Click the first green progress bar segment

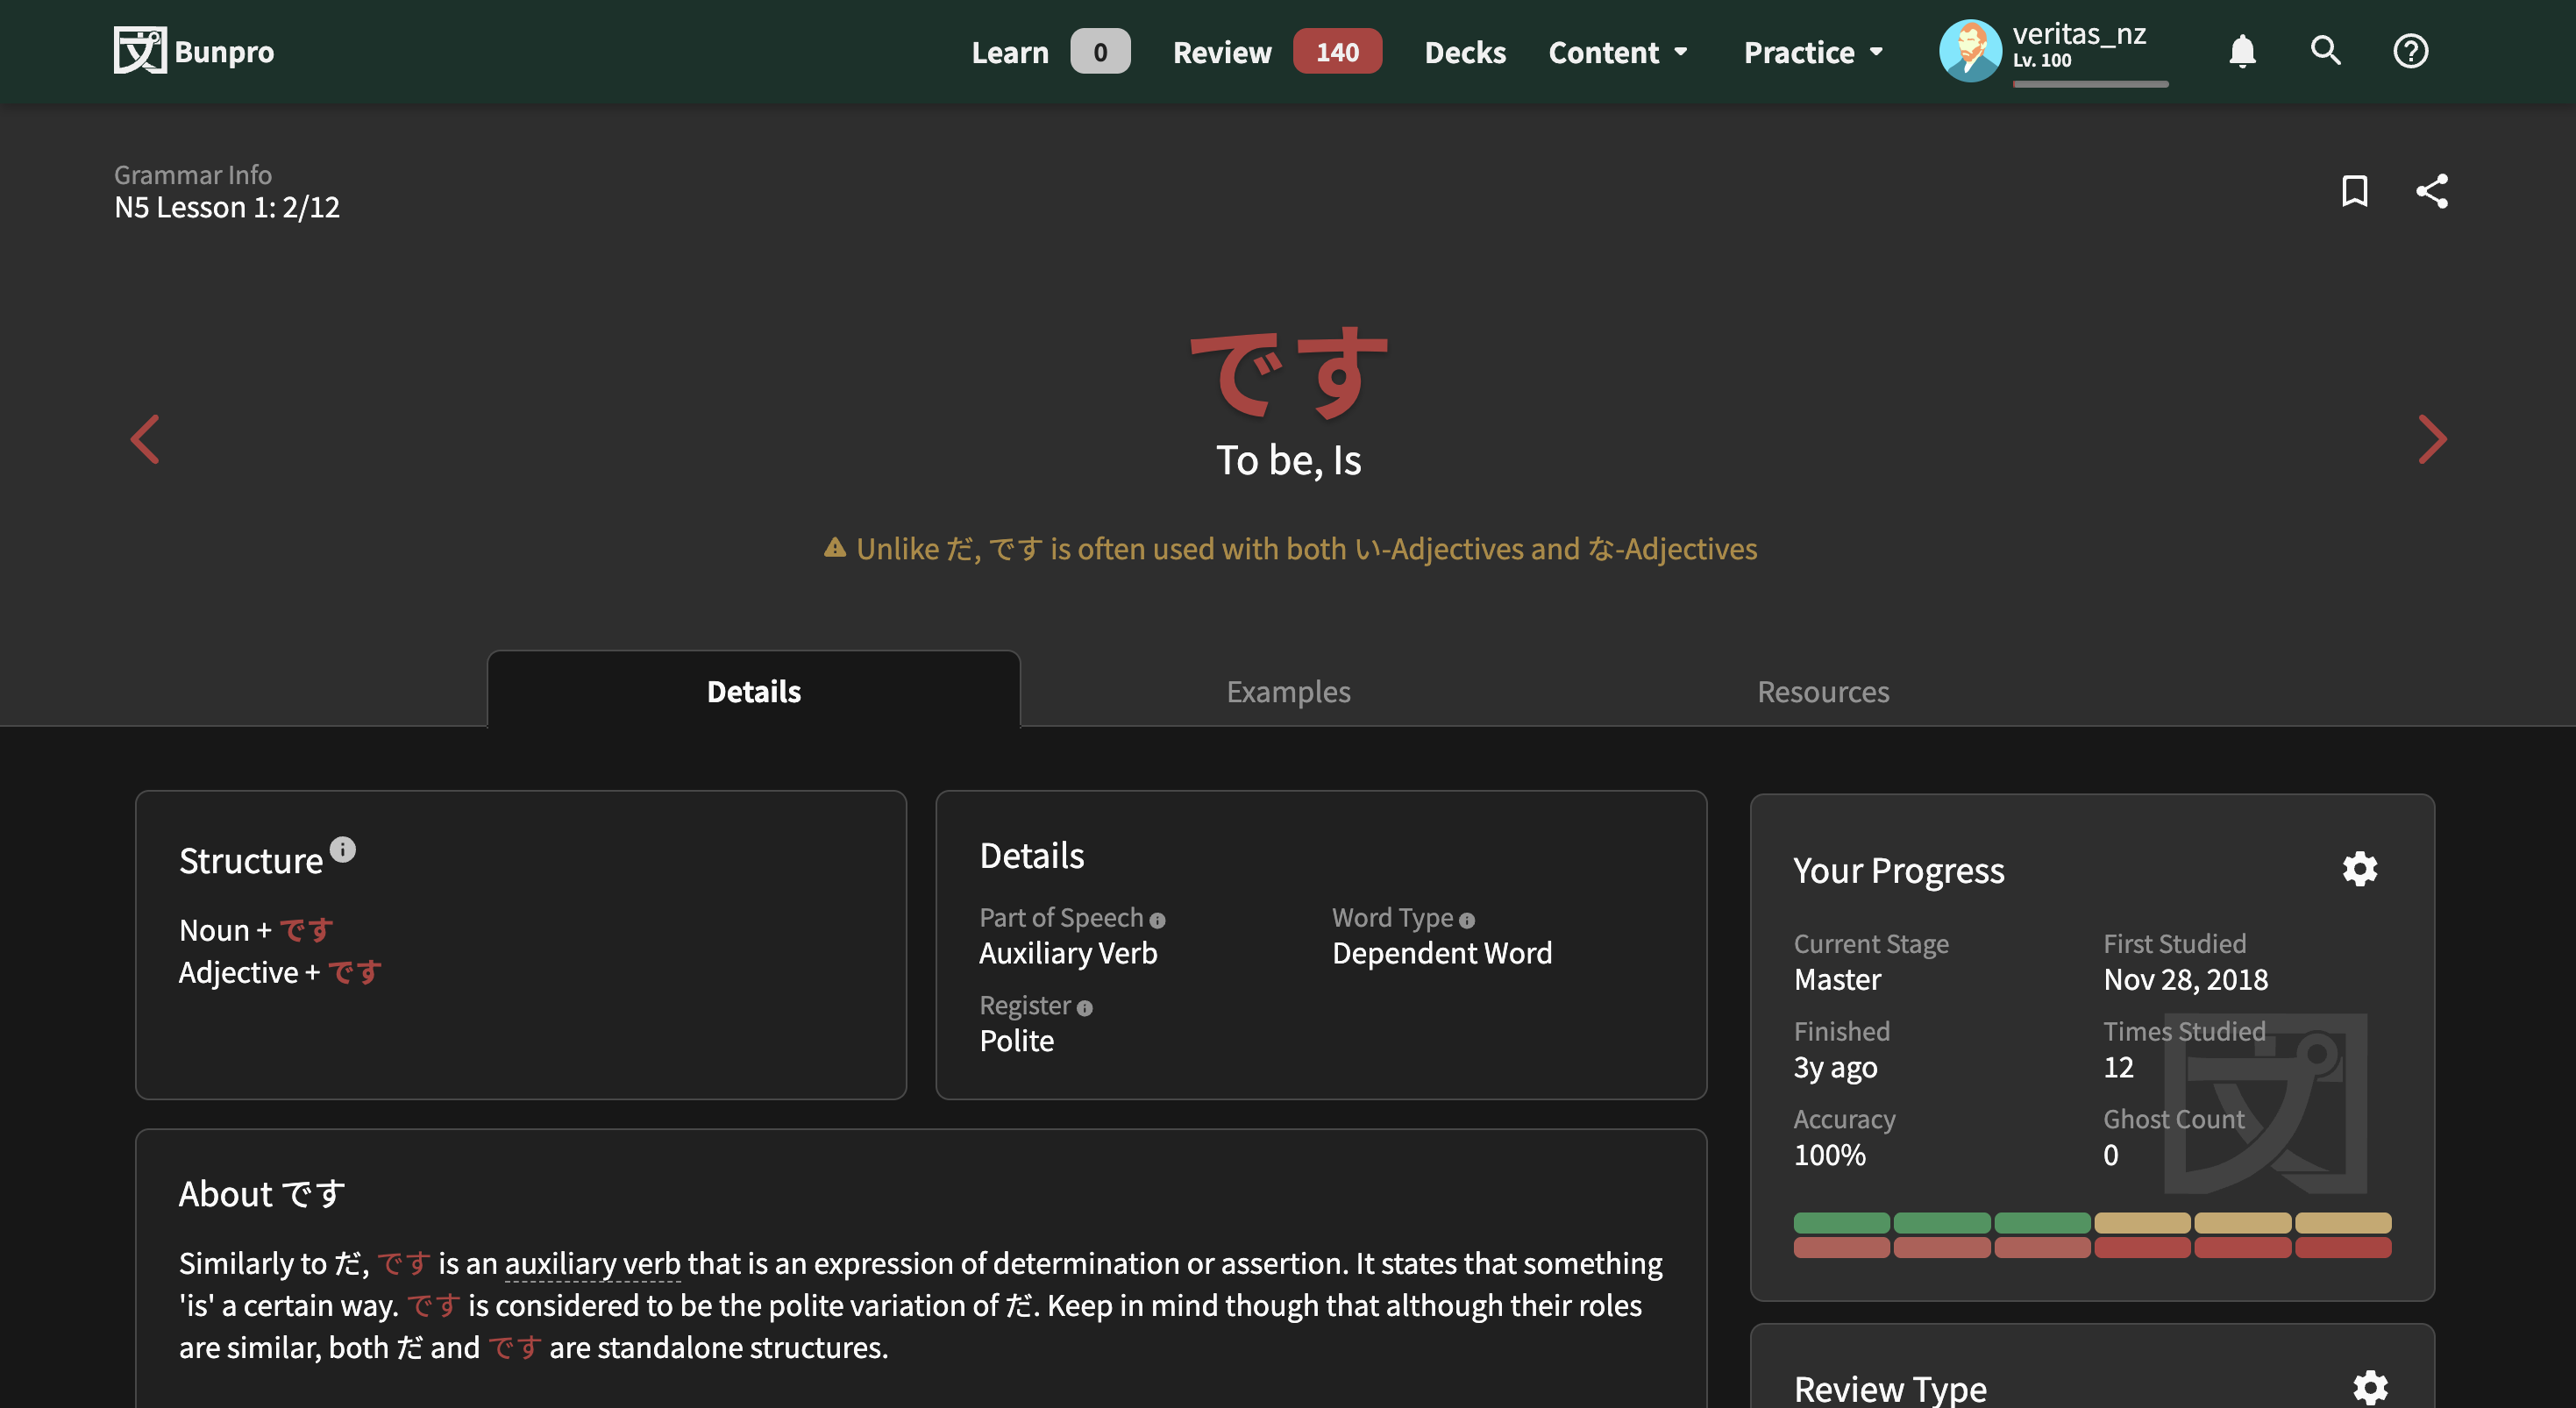[x=1841, y=1222]
